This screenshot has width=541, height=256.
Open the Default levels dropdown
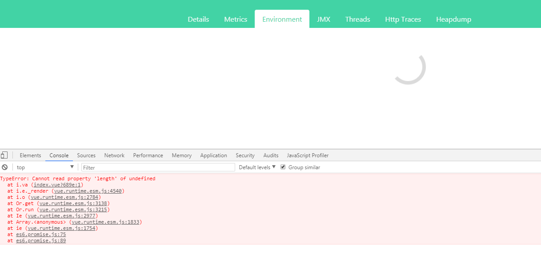[257, 167]
